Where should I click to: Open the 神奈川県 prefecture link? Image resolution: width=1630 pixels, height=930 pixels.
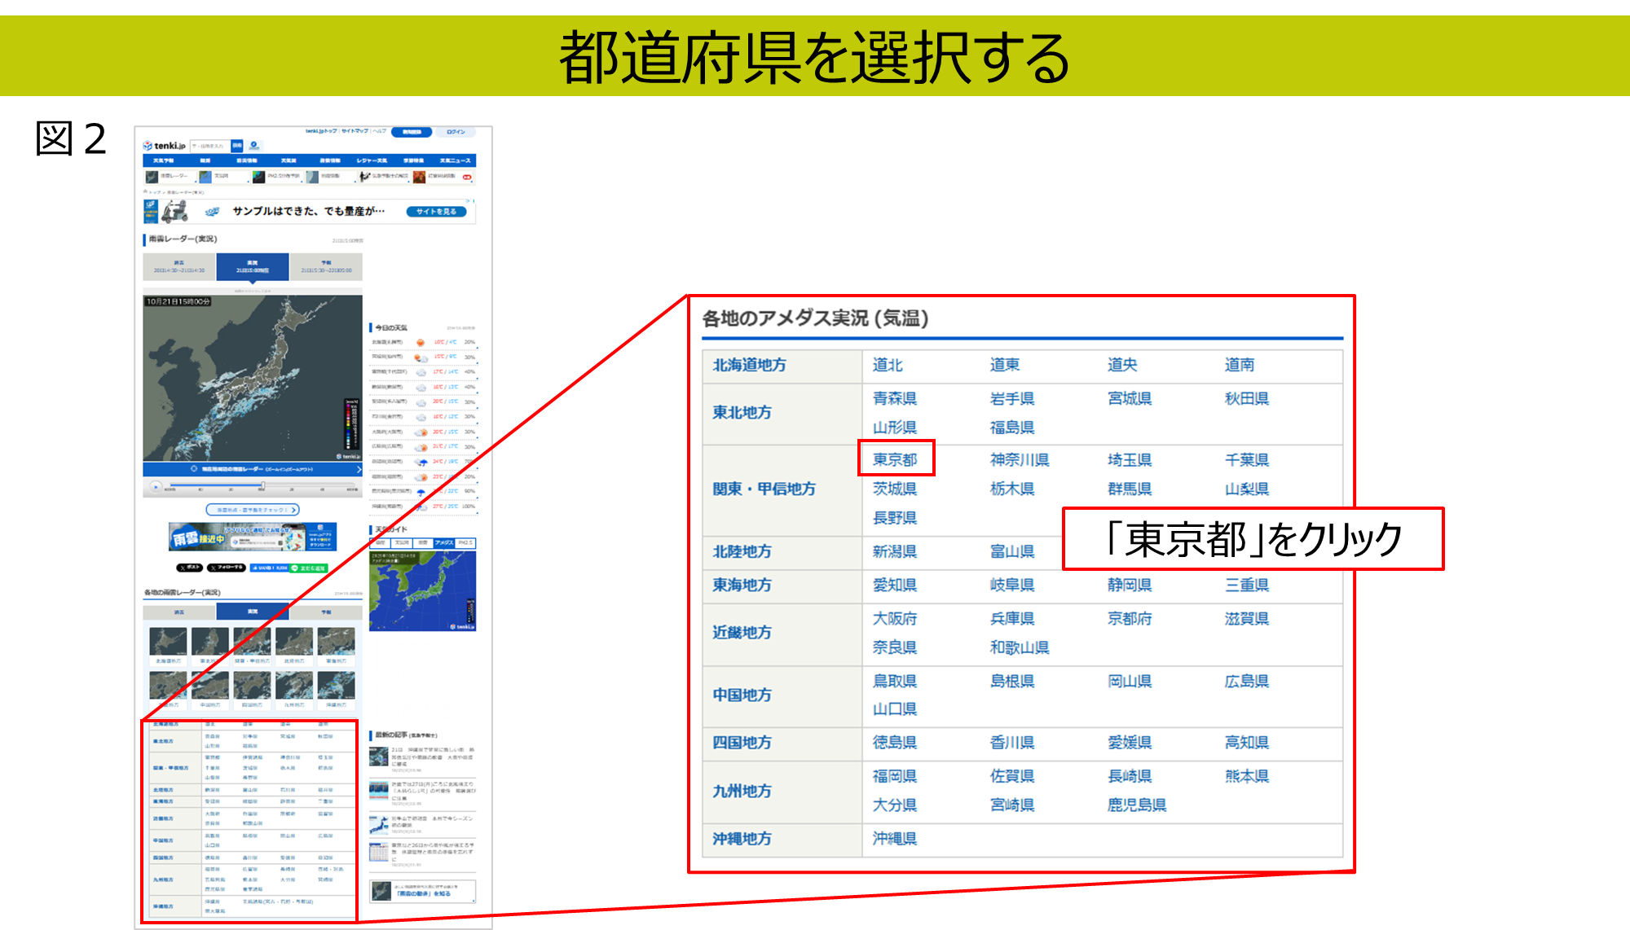pyautogui.click(x=1019, y=459)
